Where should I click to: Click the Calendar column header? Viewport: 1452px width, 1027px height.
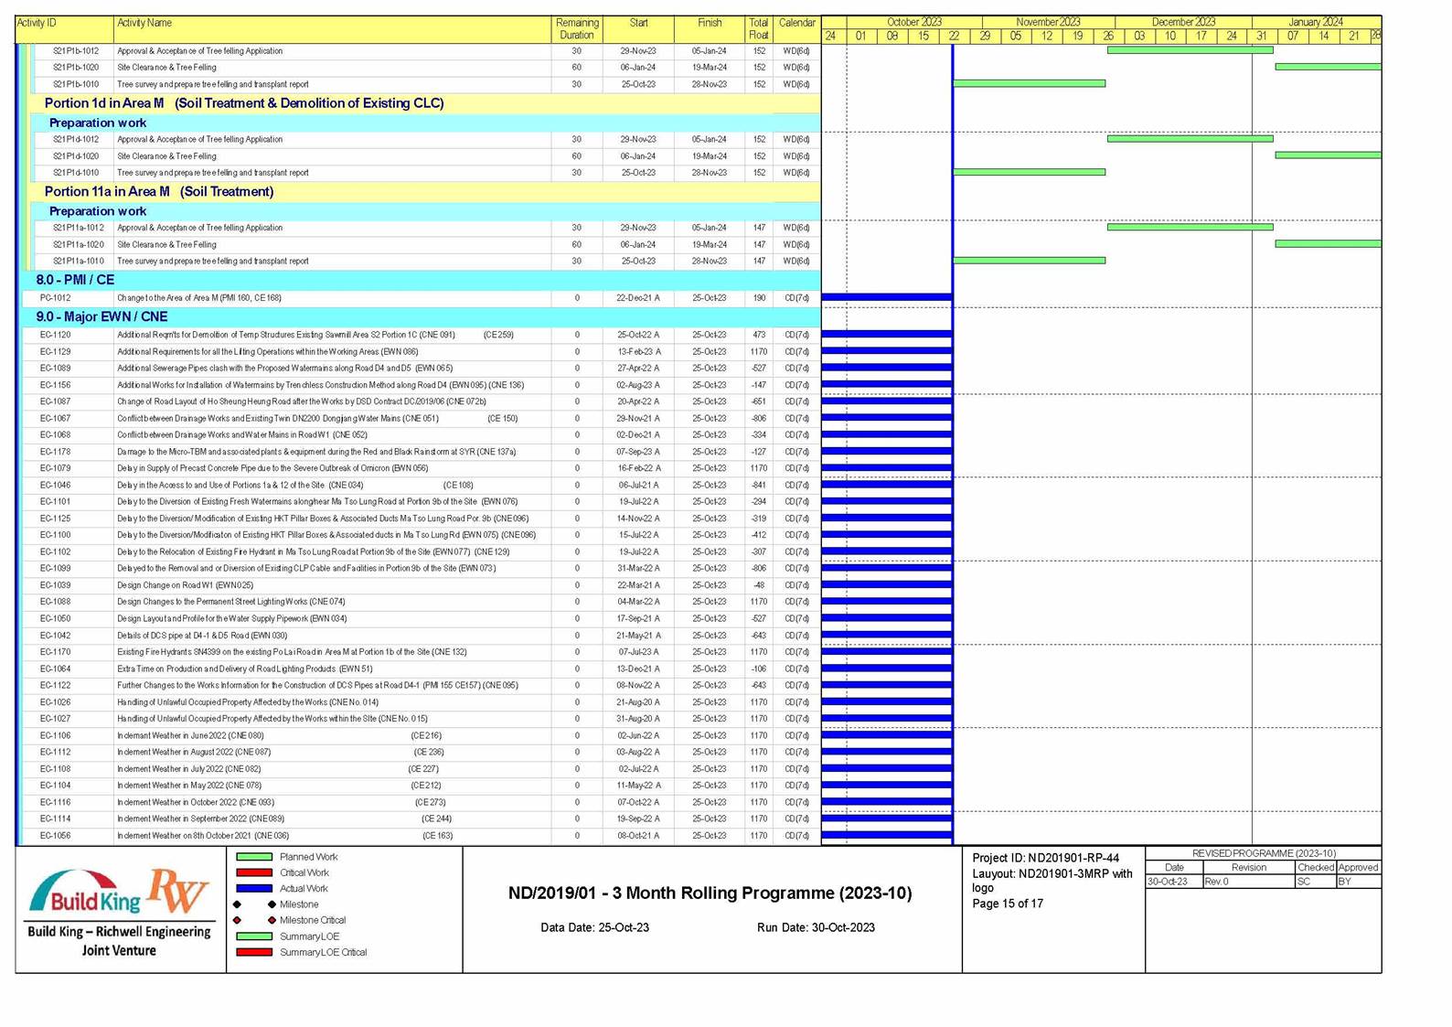point(796,23)
